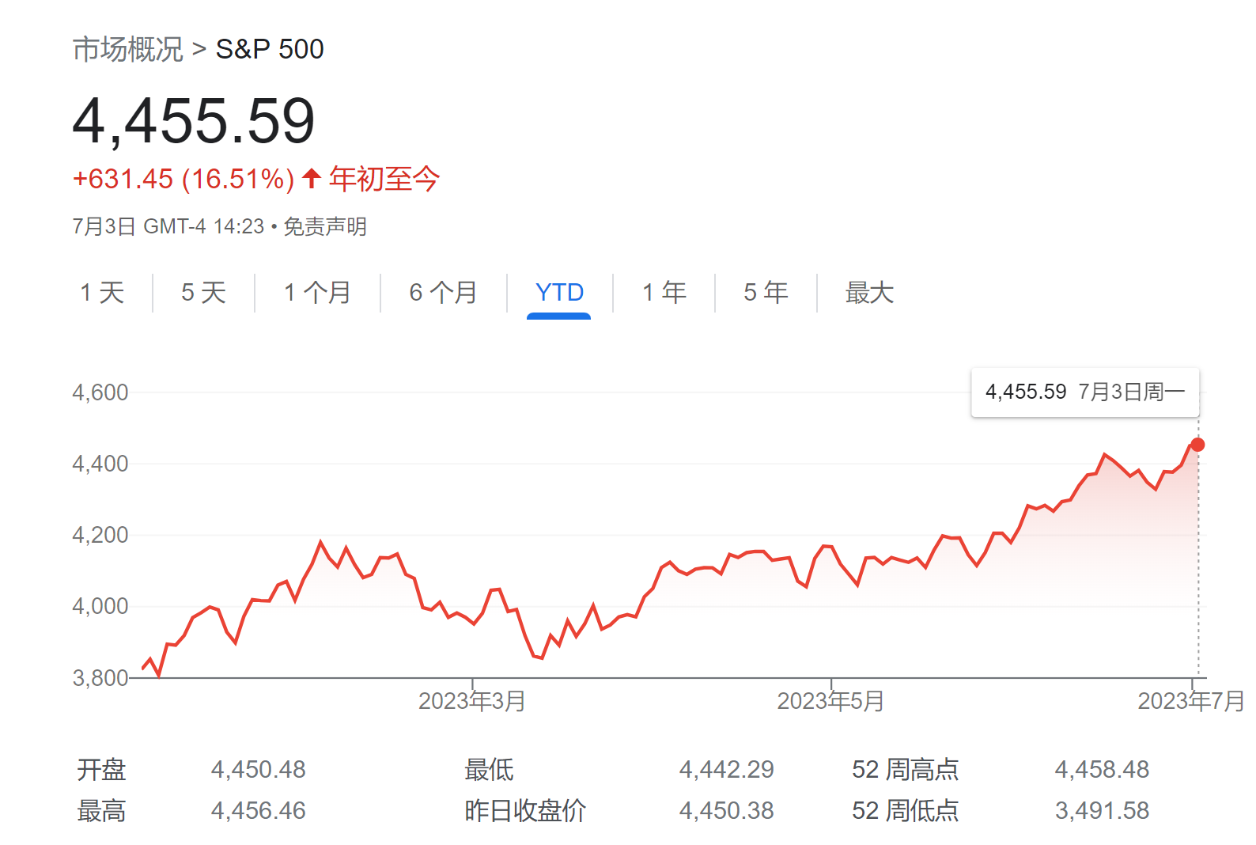Image resolution: width=1256 pixels, height=845 pixels.
Task: Click the 2023年5月 x-axis label
Action: (x=830, y=701)
